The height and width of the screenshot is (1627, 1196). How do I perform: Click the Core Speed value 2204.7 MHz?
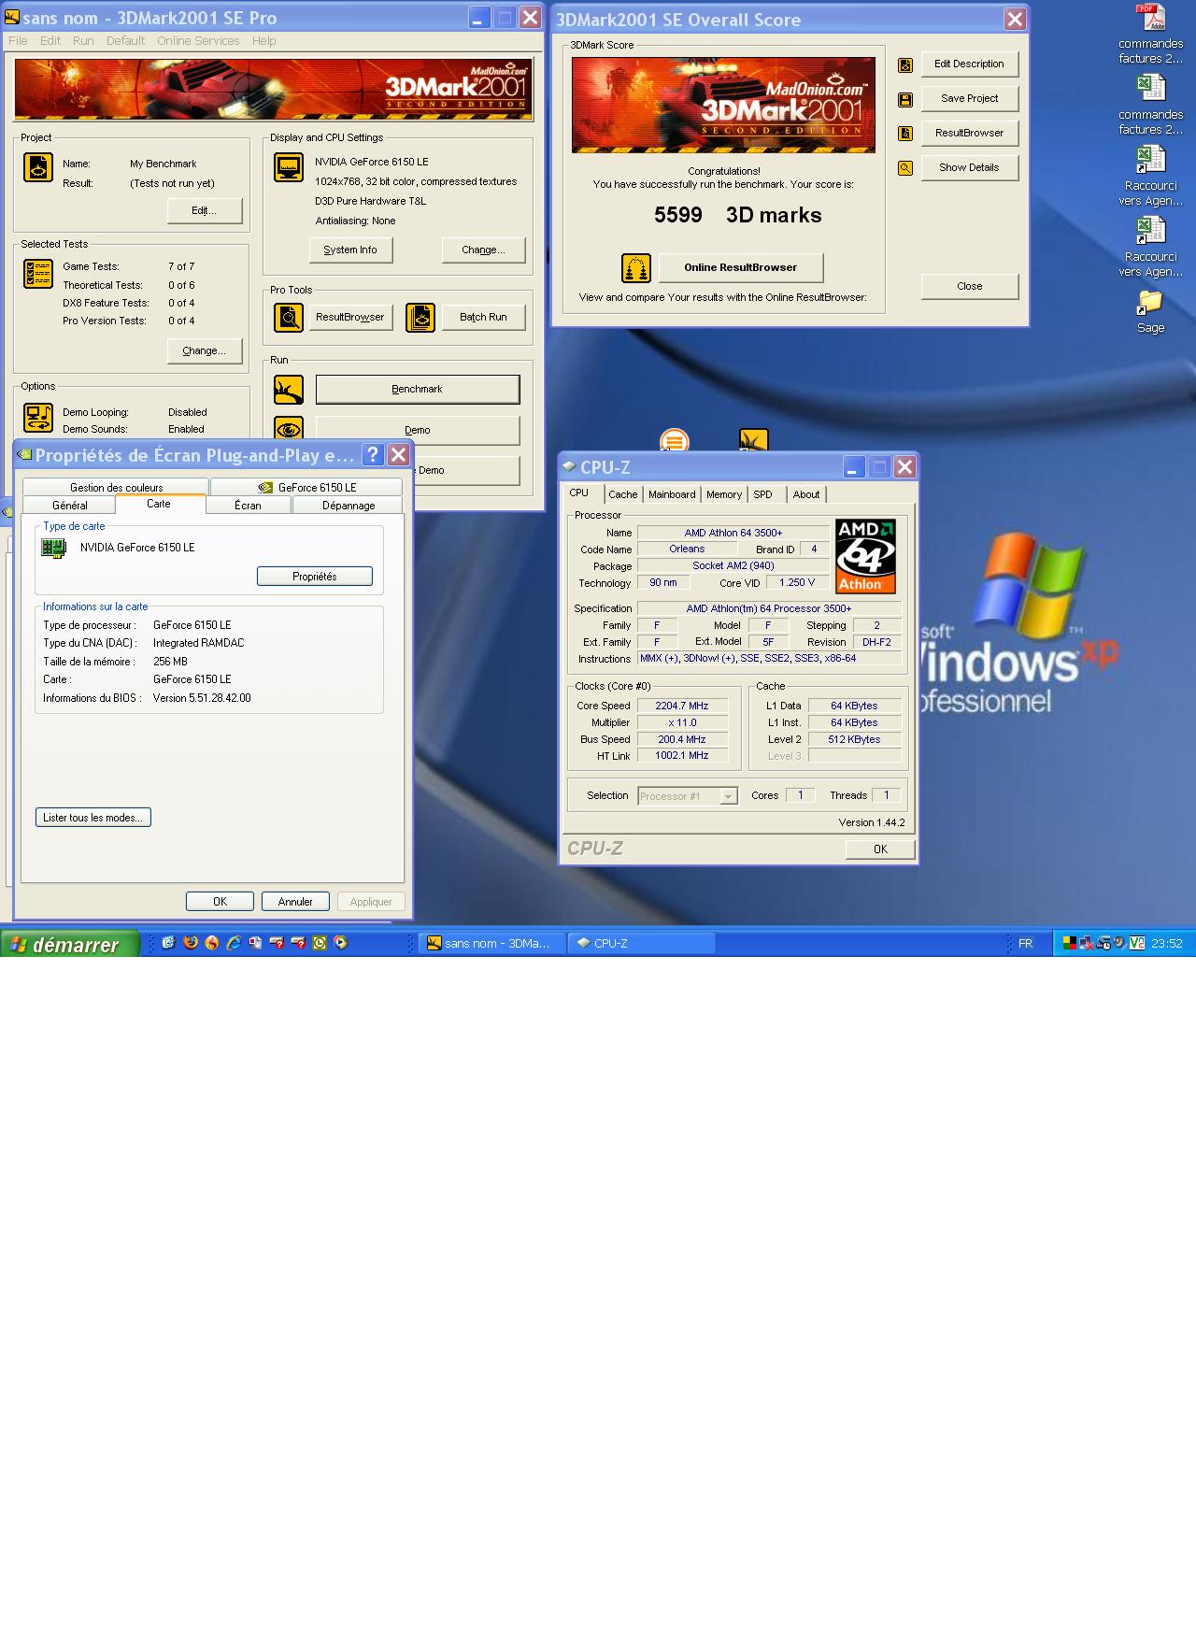pos(682,706)
